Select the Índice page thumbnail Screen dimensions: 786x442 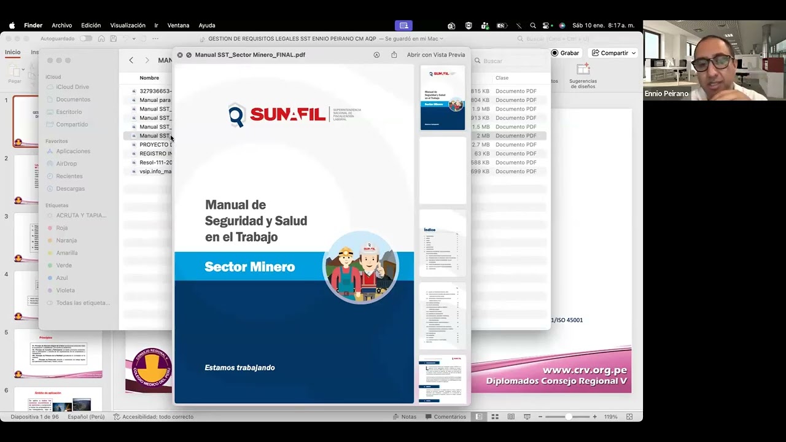tap(443, 243)
